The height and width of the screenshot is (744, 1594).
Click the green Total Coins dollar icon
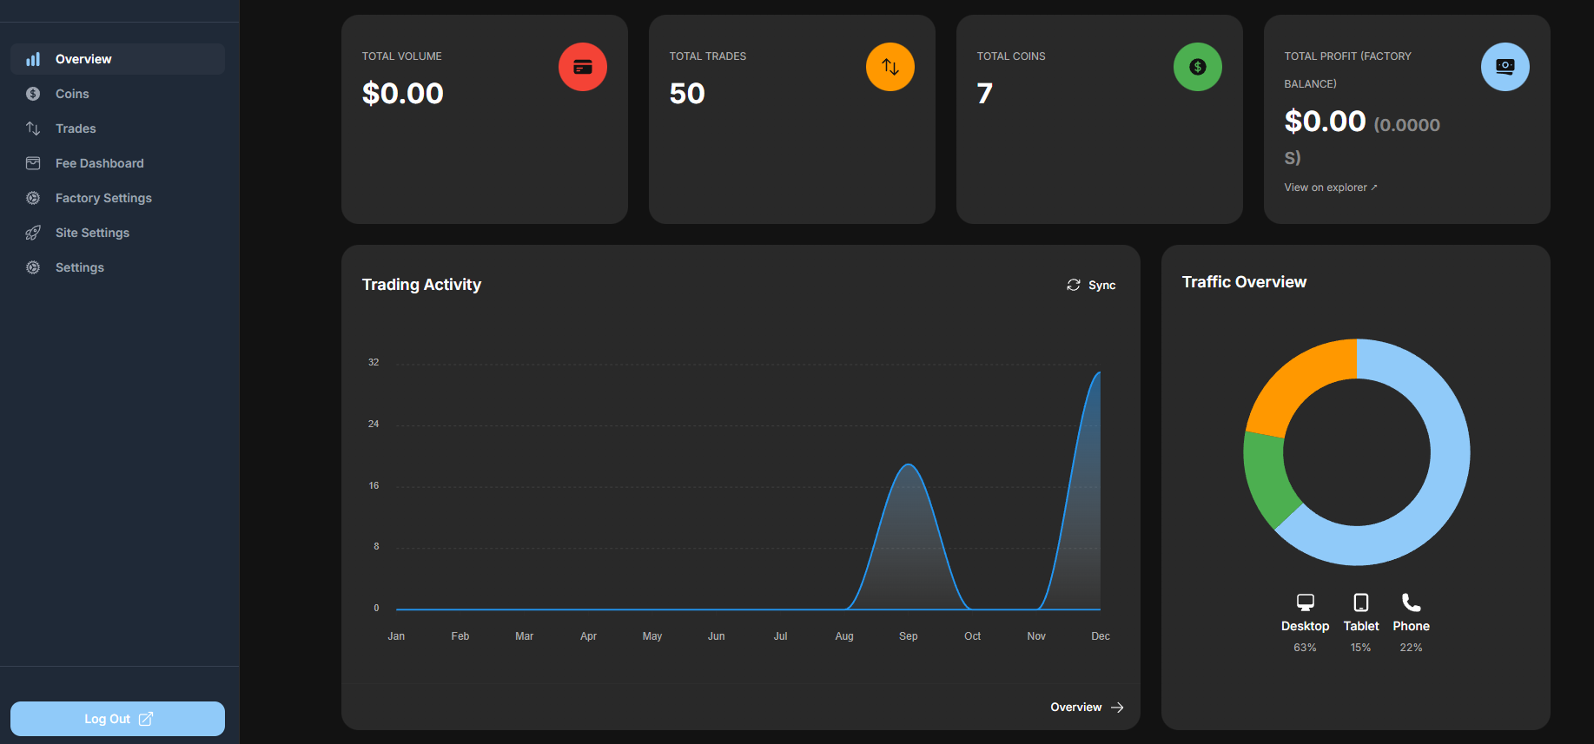1198,67
